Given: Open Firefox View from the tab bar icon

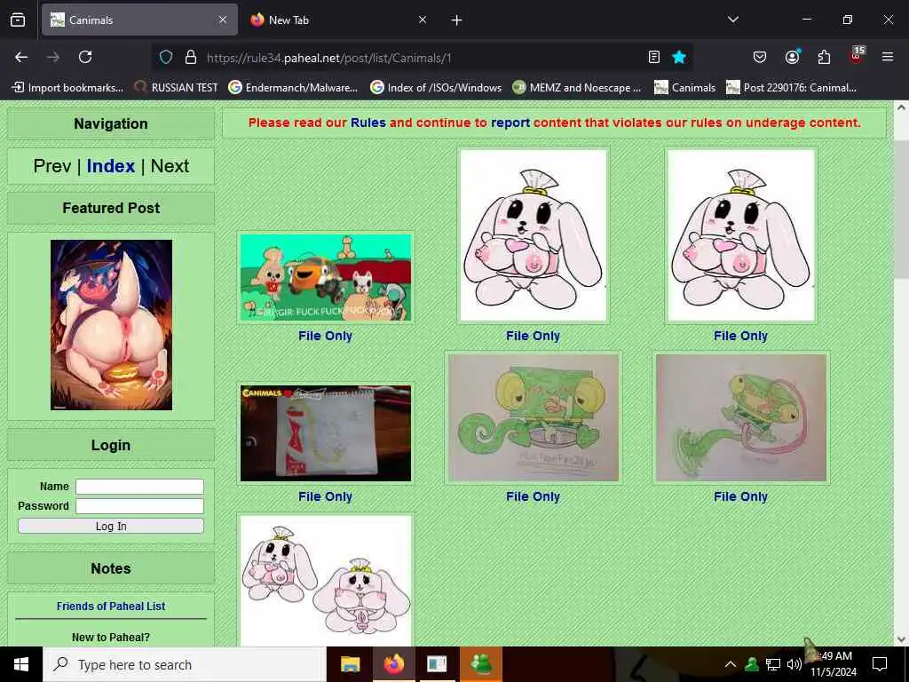Looking at the screenshot, I should pyautogui.click(x=18, y=20).
